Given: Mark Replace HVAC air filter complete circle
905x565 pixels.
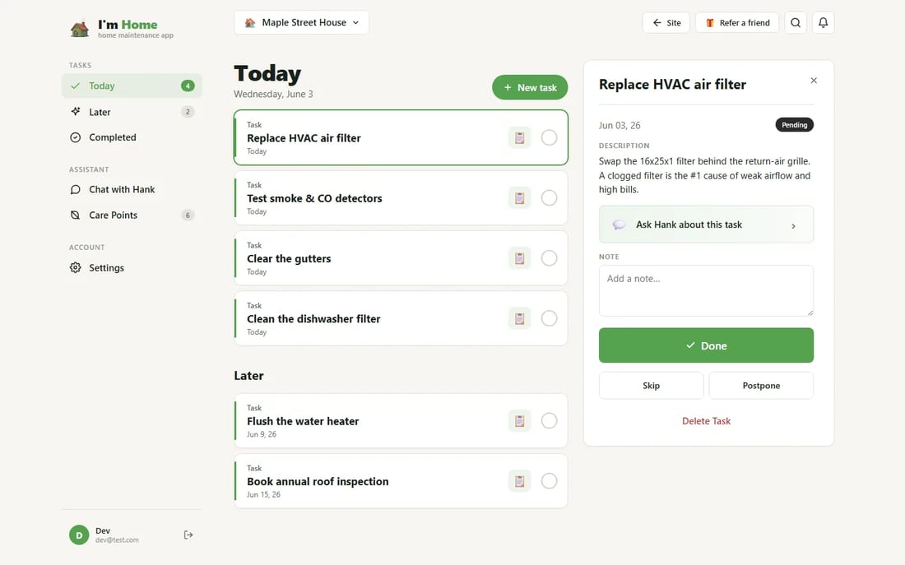Looking at the screenshot, I should [x=549, y=138].
